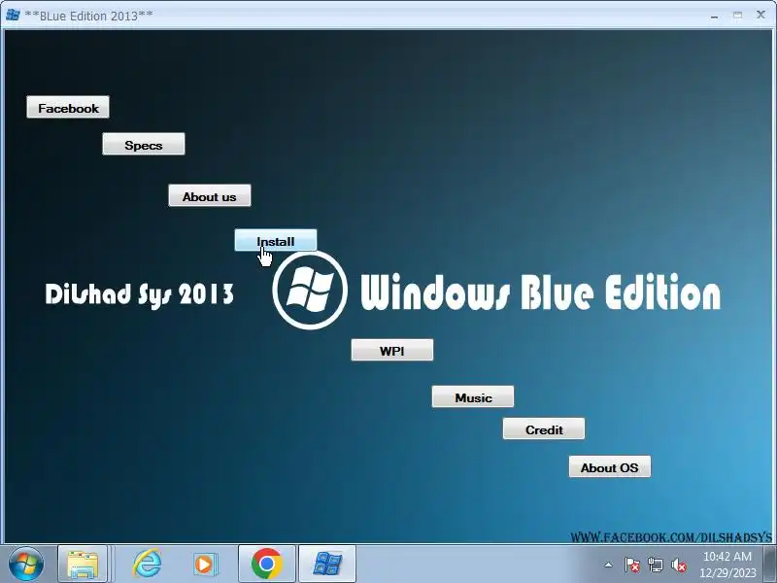Click the network status tray icon
This screenshot has height=583, width=777.
pos(655,565)
